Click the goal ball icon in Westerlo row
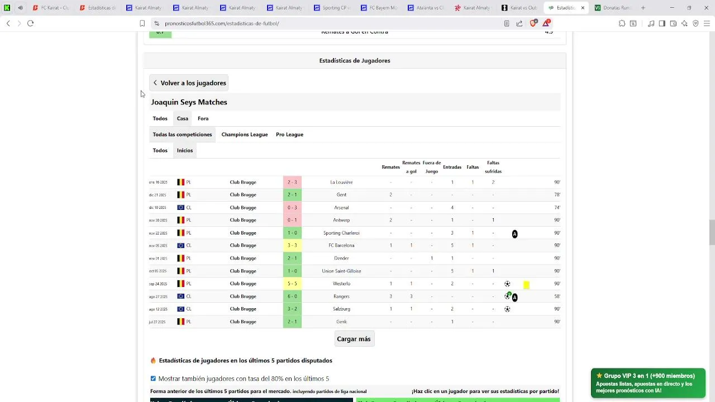This screenshot has width=715, height=402. [x=507, y=284]
